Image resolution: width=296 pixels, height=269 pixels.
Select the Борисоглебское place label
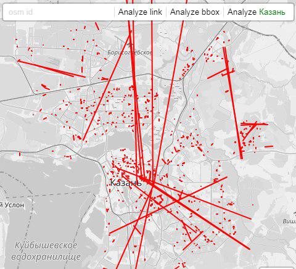pos(130,52)
